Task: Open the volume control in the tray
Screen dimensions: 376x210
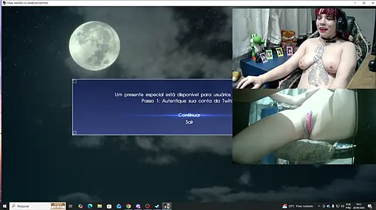Action: coord(343,206)
